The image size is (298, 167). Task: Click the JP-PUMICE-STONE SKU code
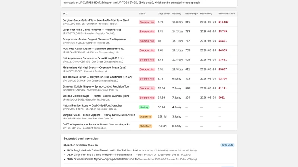pos(73,109)
